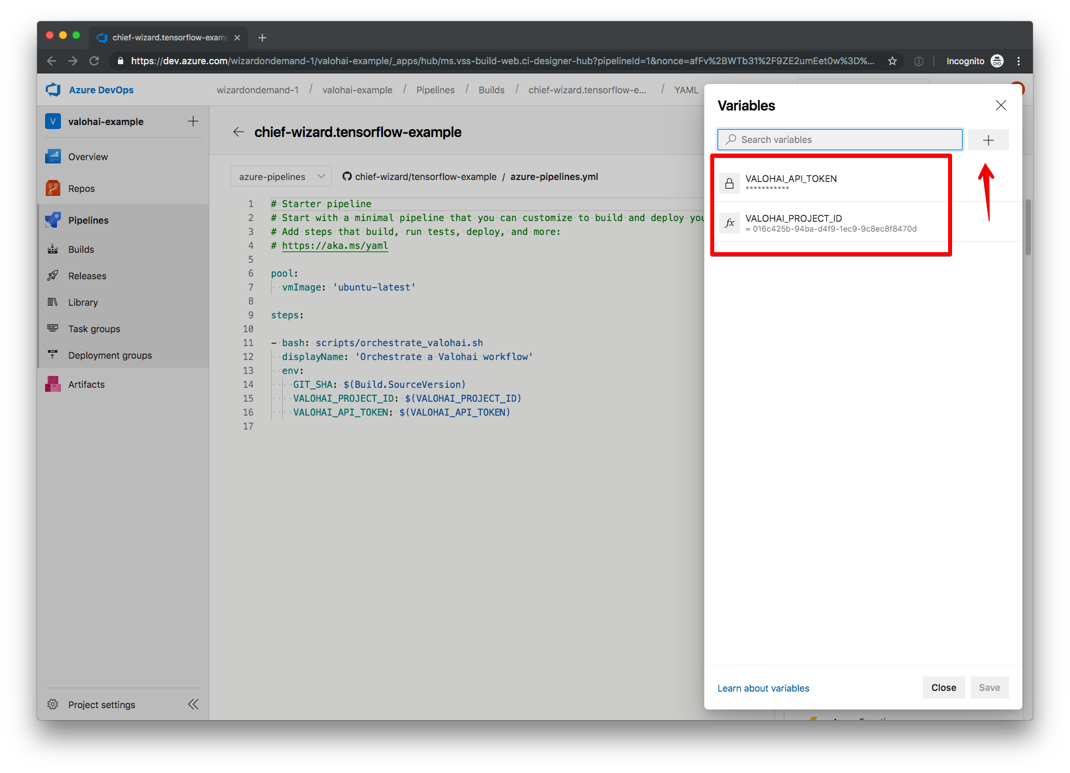Open the Builds icon in sidebar
This screenshot has height=773, width=1070.
[53, 250]
